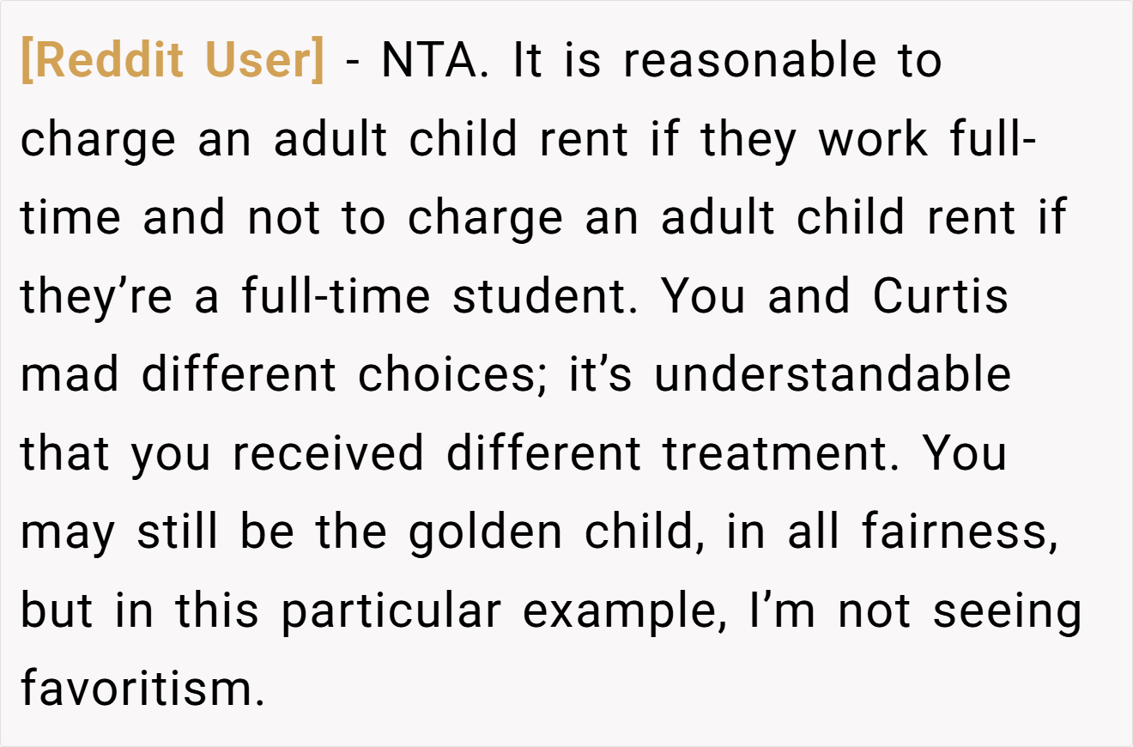Click the word understandable
The height and width of the screenshot is (747, 1133).
(833, 375)
